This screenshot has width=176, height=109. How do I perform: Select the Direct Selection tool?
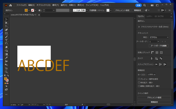6,23
